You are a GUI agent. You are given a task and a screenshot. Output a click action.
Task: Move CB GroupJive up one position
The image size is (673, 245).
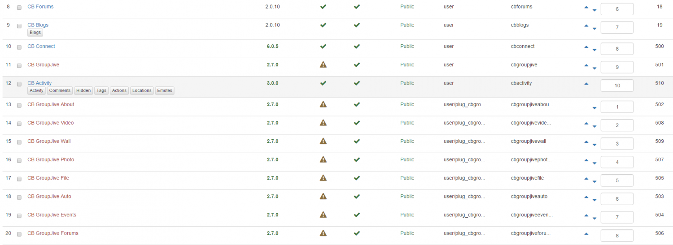(x=586, y=65)
